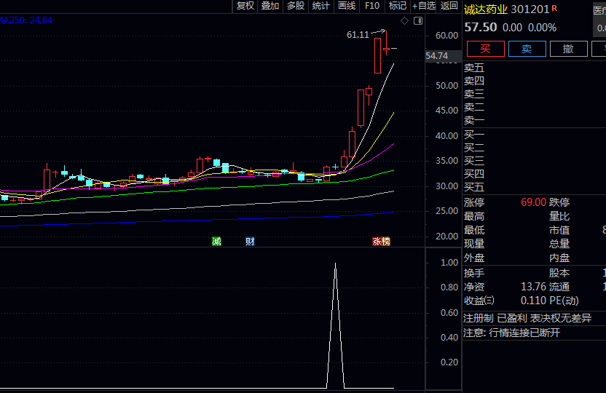Open F10 company information
Viewport: 606px width, 393px height.
click(x=372, y=6)
